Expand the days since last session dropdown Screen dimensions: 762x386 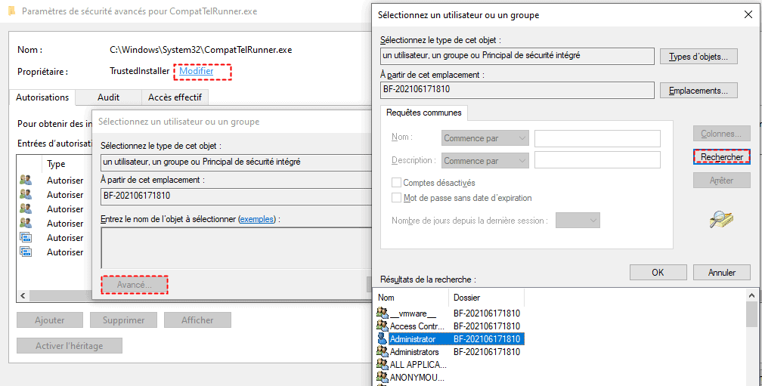click(x=578, y=220)
